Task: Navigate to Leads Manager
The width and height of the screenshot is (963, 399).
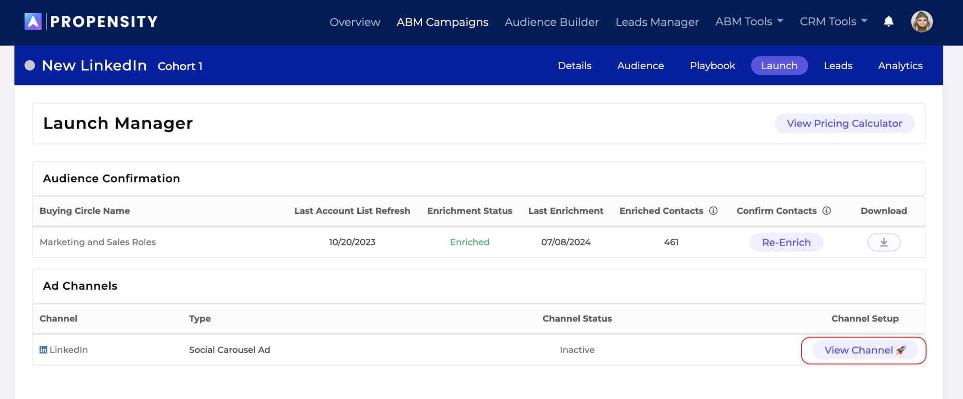Action: coord(657,22)
